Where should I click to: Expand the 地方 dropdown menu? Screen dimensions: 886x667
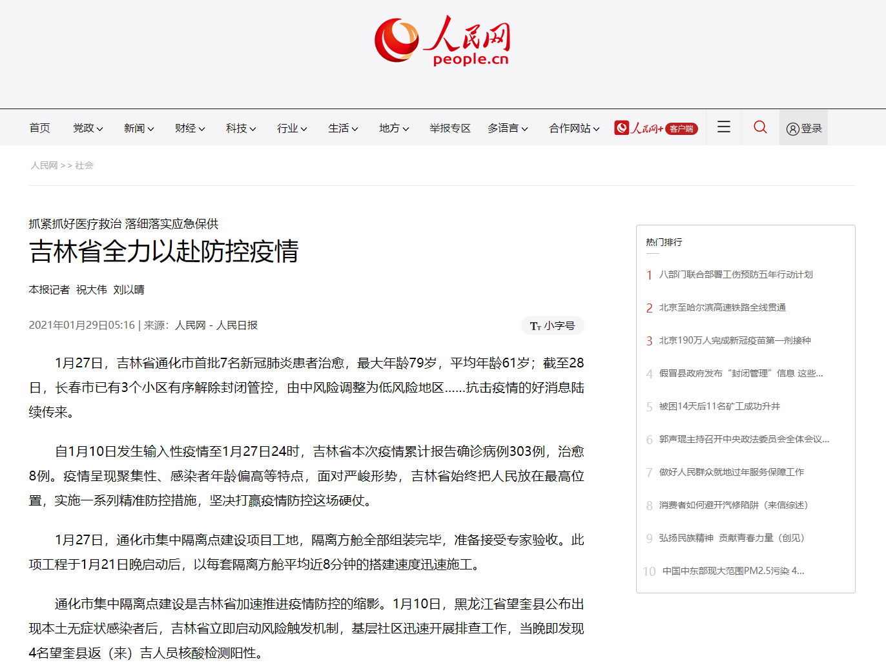coord(394,128)
